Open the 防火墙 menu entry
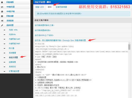The height and width of the screenshot is (98, 132). click(11, 48)
